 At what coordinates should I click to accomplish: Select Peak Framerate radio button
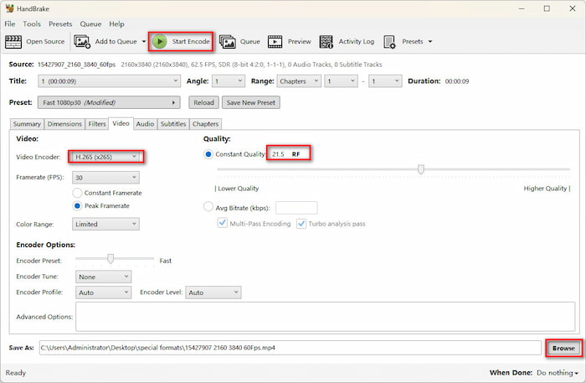[77, 205]
